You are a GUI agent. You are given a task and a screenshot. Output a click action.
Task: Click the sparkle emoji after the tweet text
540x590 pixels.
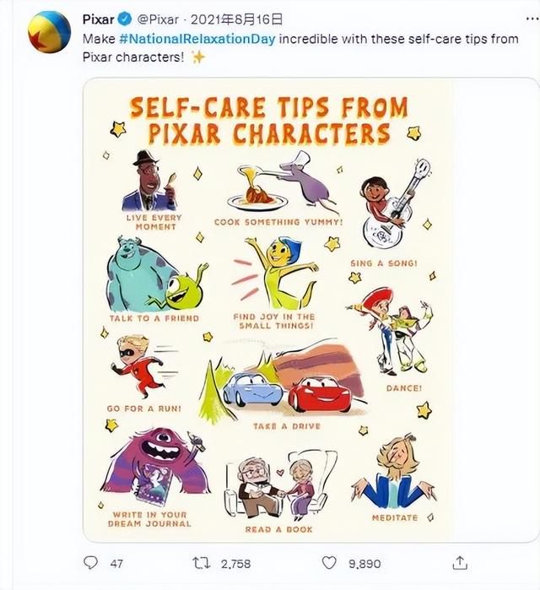click(x=198, y=57)
